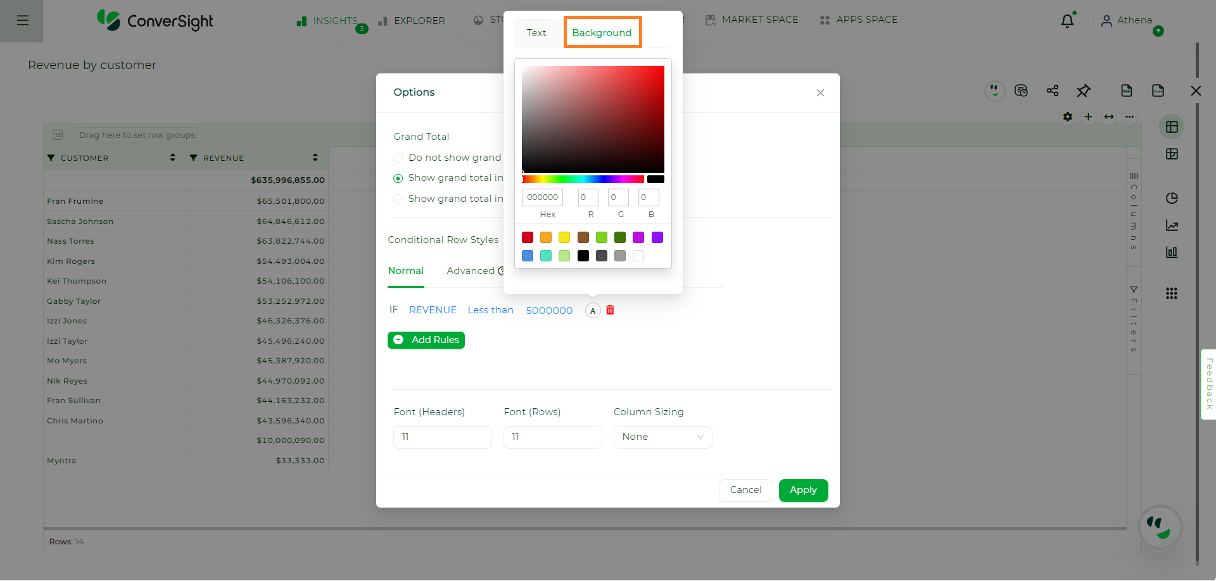Open the table settings gear
The height and width of the screenshot is (581, 1216).
pyautogui.click(x=1068, y=117)
